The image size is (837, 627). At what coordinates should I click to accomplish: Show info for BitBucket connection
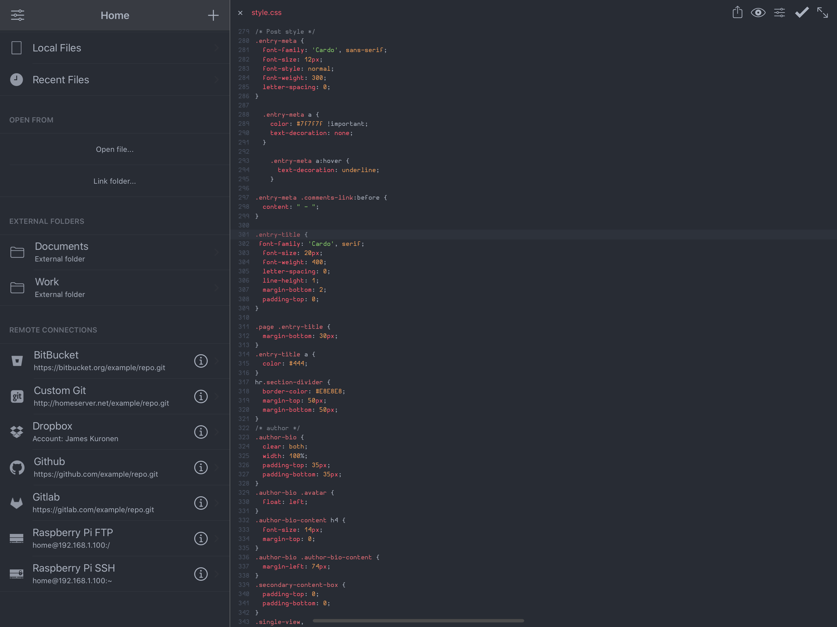pyautogui.click(x=201, y=361)
